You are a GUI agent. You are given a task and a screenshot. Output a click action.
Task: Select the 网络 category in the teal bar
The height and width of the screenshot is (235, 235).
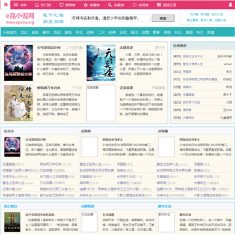pyautogui.click(x=167, y=33)
